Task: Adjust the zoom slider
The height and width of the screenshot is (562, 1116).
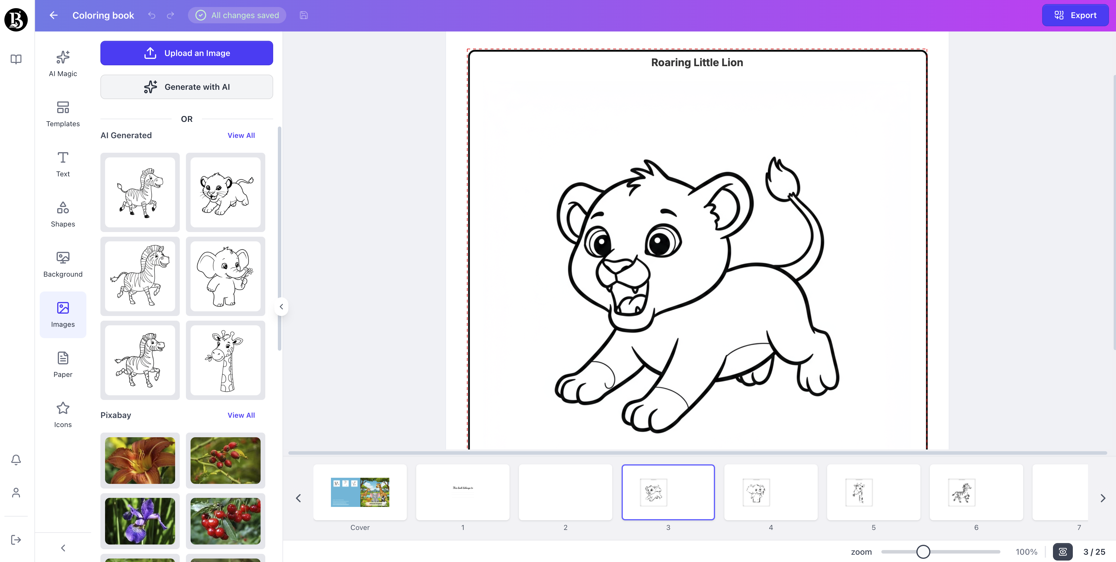Action: click(923, 551)
